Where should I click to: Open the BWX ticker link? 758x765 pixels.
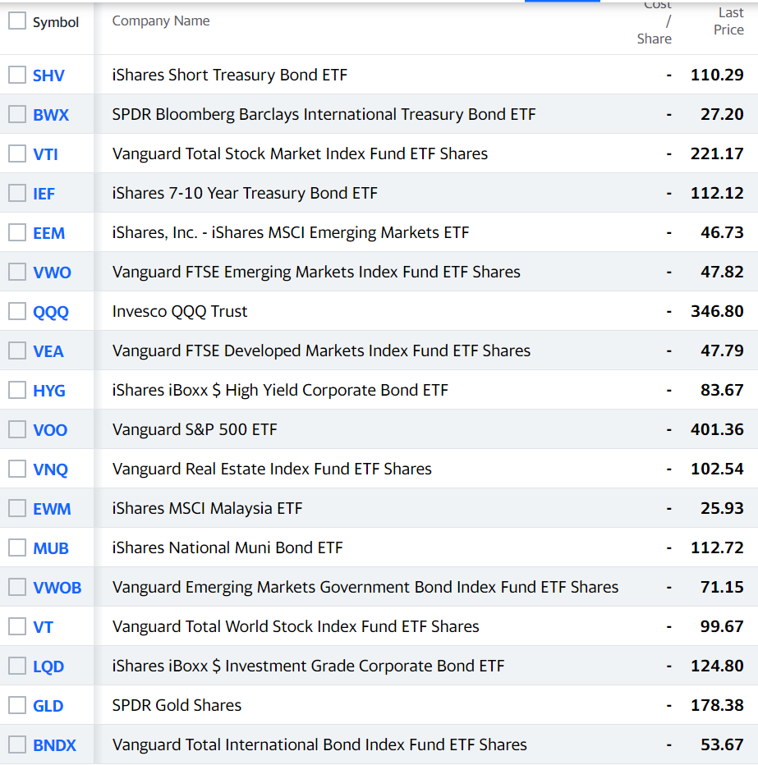point(51,115)
